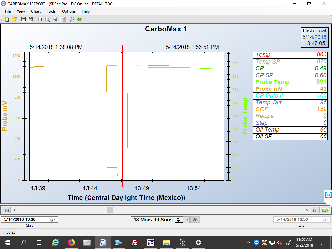332x249 pixels.
Task: Open VNC viewer from the taskbar
Action: pyautogui.click(x=151, y=243)
